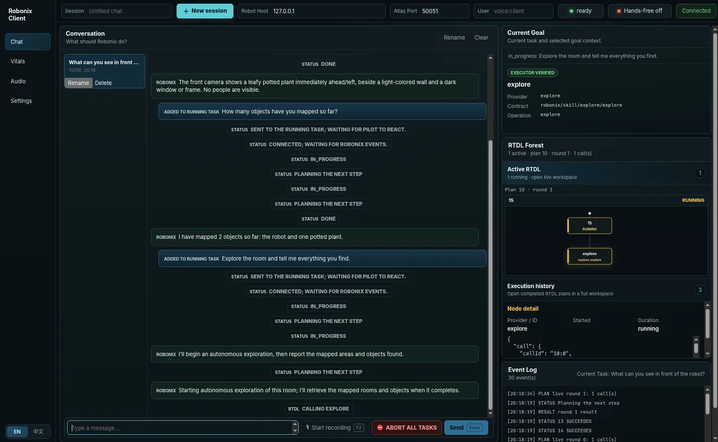Click log entry 'RESULT round 1 result'
This screenshot has width=718, height=442.
[x=552, y=412]
